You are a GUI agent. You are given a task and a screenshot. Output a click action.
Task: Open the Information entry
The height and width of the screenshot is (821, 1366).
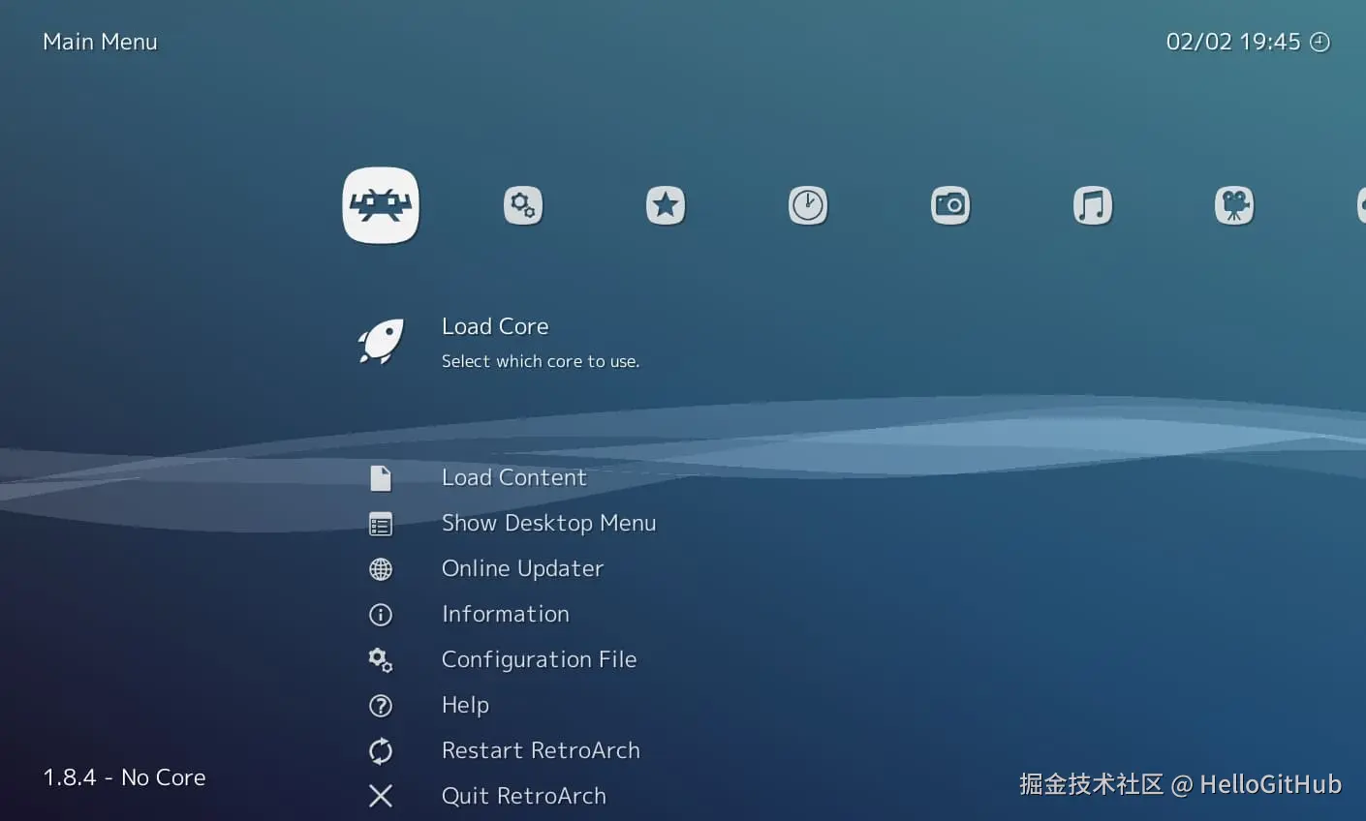(506, 614)
